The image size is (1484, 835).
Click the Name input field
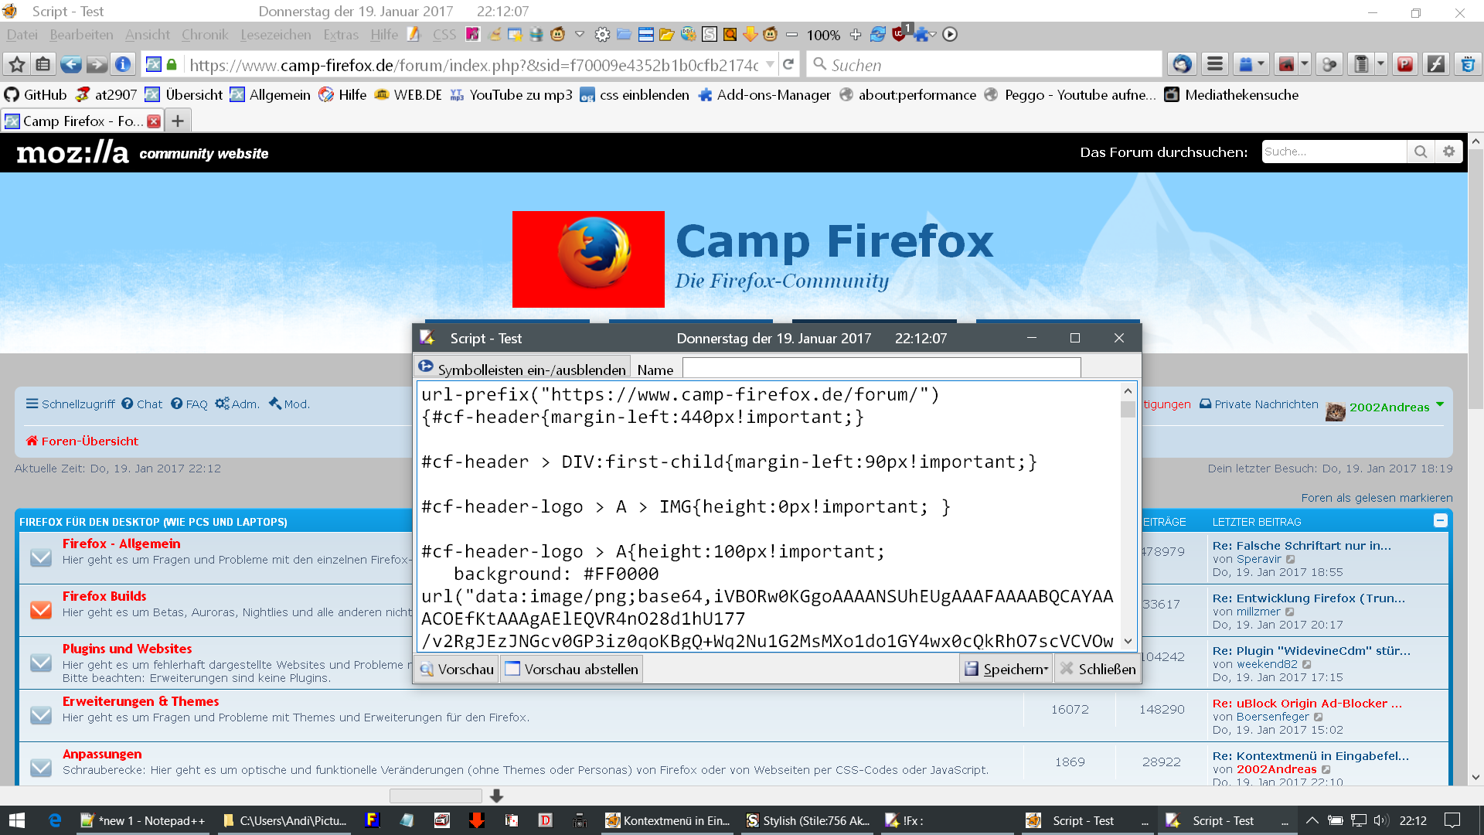(881, 369)
